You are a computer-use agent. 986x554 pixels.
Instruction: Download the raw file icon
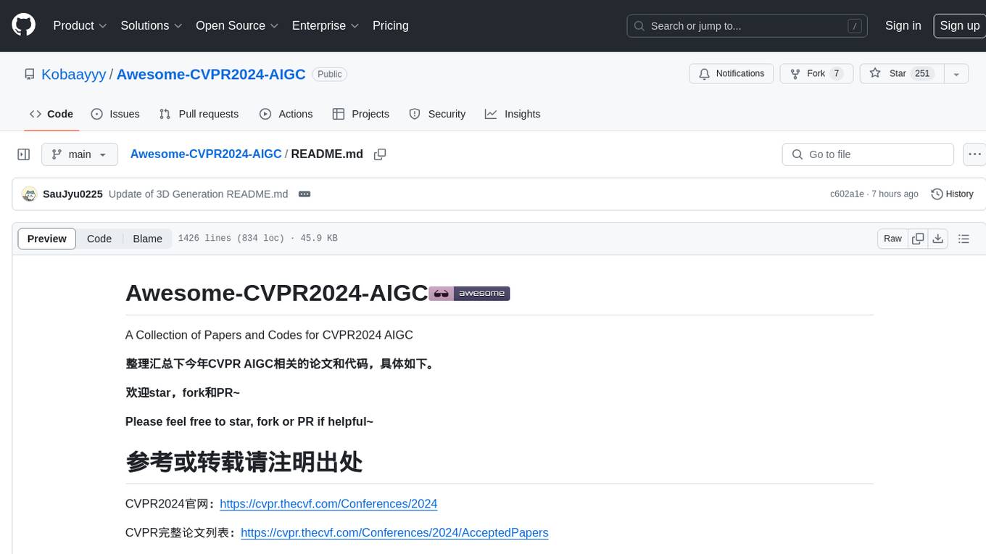pos(937,239)
